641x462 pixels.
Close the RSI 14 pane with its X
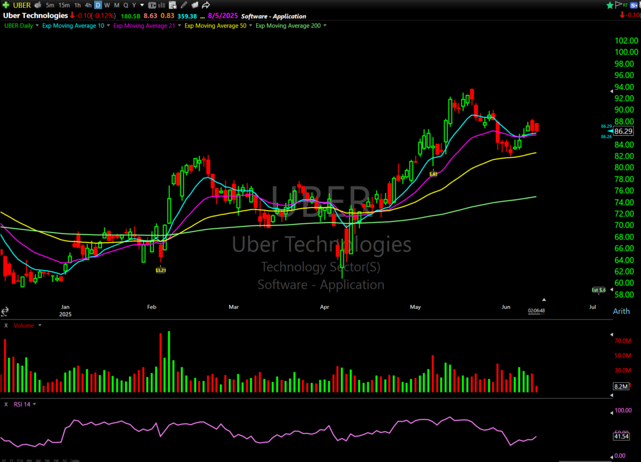coord(6,404)
